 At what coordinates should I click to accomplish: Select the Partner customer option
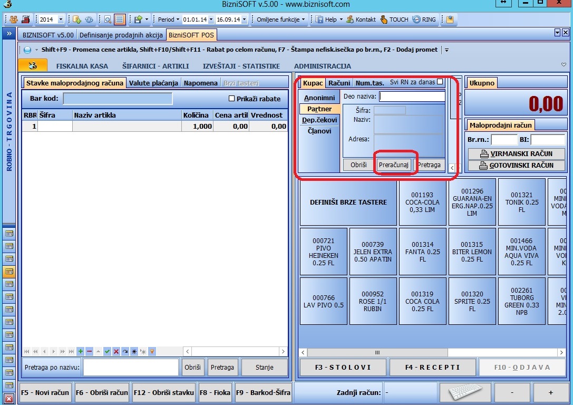(319, 109)
